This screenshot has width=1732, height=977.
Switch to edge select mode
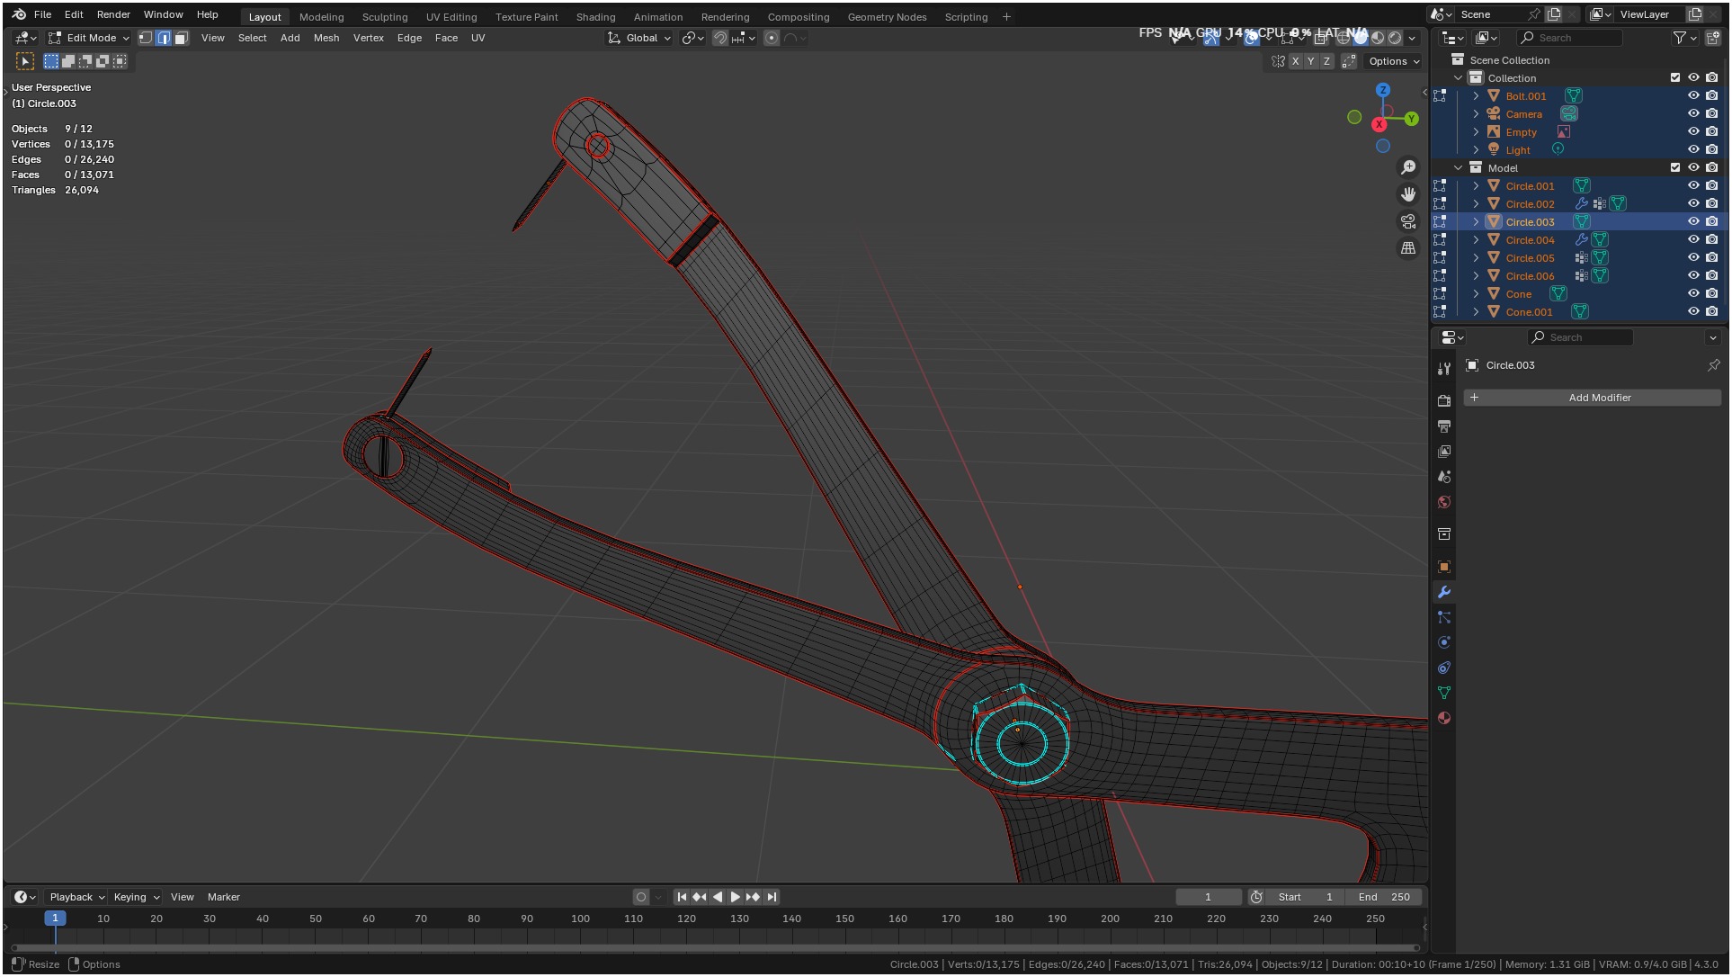pyautogui.click(x=164, y=38)
